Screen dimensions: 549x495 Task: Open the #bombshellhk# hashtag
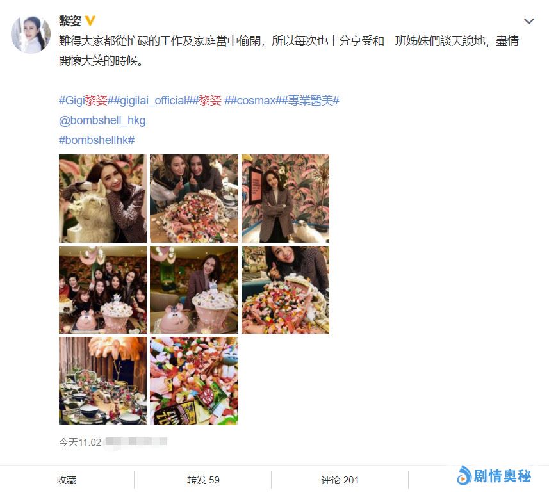click(x=97, y=140)
